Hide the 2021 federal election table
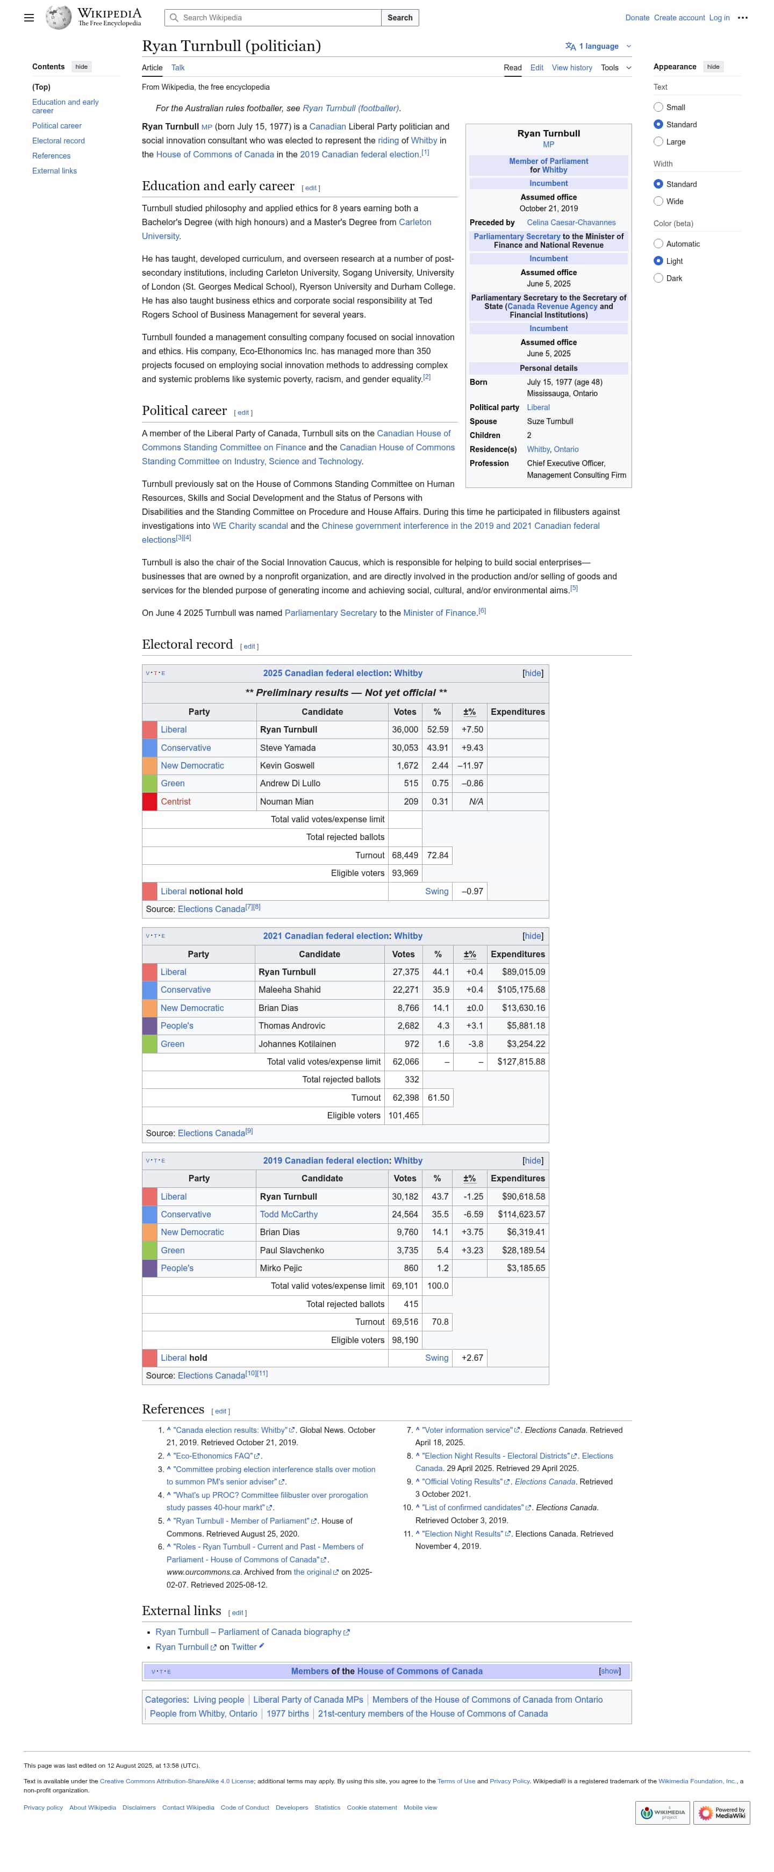Screen dimensions: 774x1872 533,936
